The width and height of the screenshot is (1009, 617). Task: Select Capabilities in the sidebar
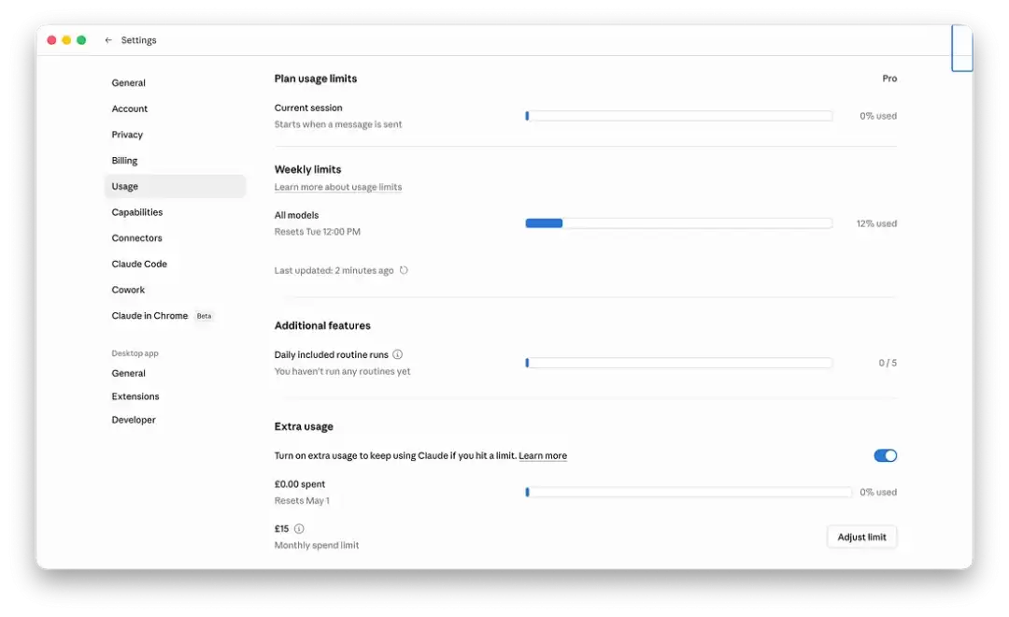pos(137,212)
